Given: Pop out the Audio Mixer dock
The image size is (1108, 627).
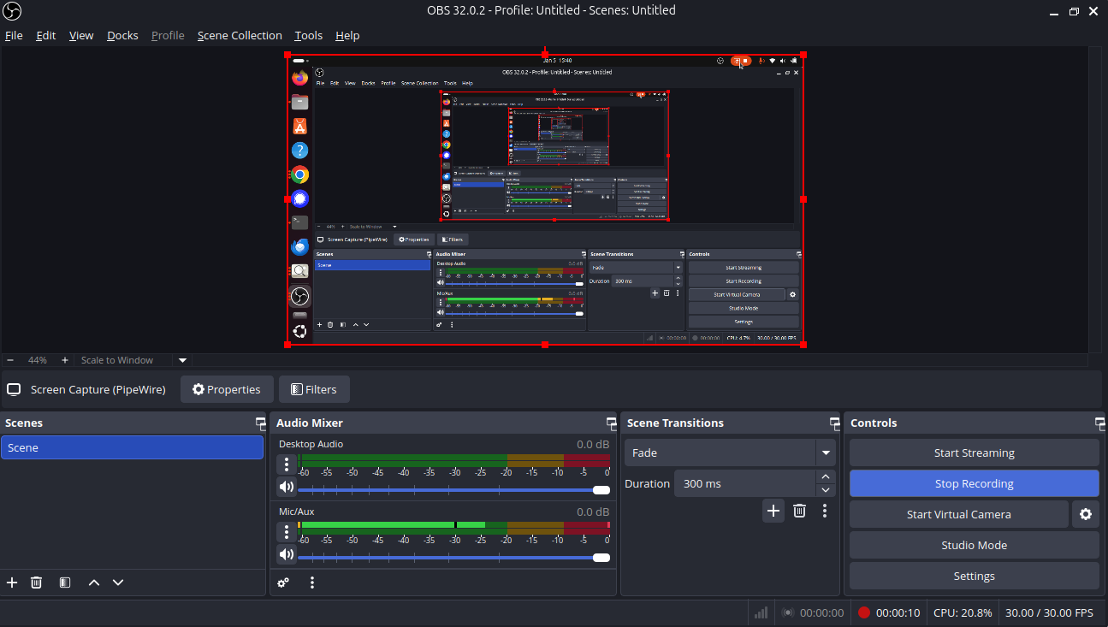Looking at the screenshot, I should (611, 423).
